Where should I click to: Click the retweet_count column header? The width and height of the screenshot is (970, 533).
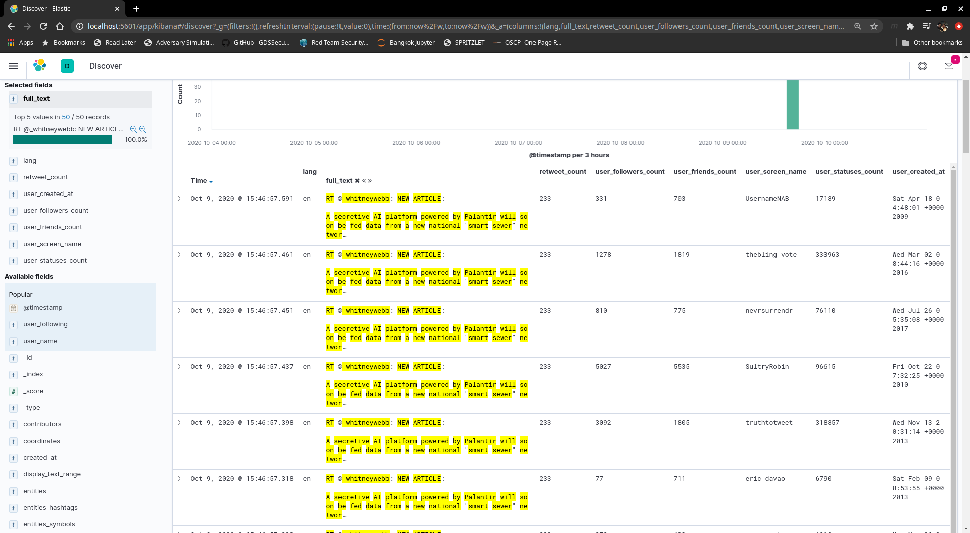(562, 172)
